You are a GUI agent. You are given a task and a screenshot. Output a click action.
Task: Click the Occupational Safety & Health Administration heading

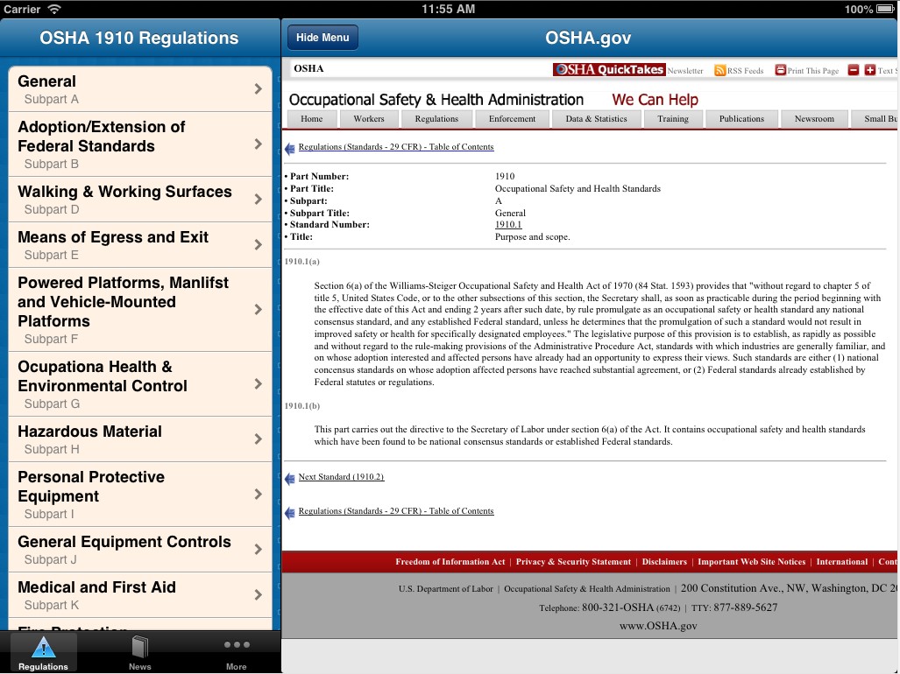coord(436,100)
